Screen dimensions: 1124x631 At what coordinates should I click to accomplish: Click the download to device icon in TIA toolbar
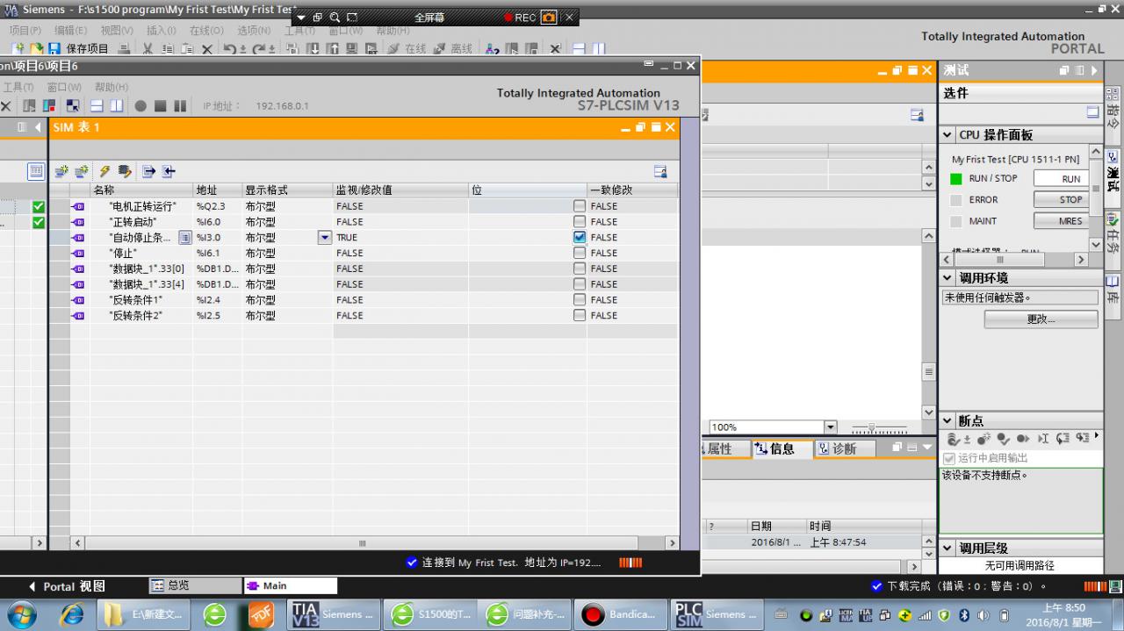tap(314, 49)
